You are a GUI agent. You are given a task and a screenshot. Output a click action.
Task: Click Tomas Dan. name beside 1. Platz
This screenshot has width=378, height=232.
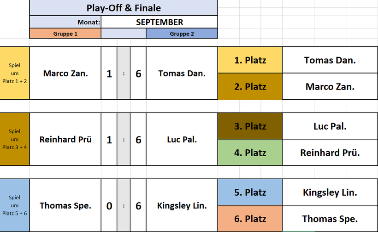pos(330,60)
